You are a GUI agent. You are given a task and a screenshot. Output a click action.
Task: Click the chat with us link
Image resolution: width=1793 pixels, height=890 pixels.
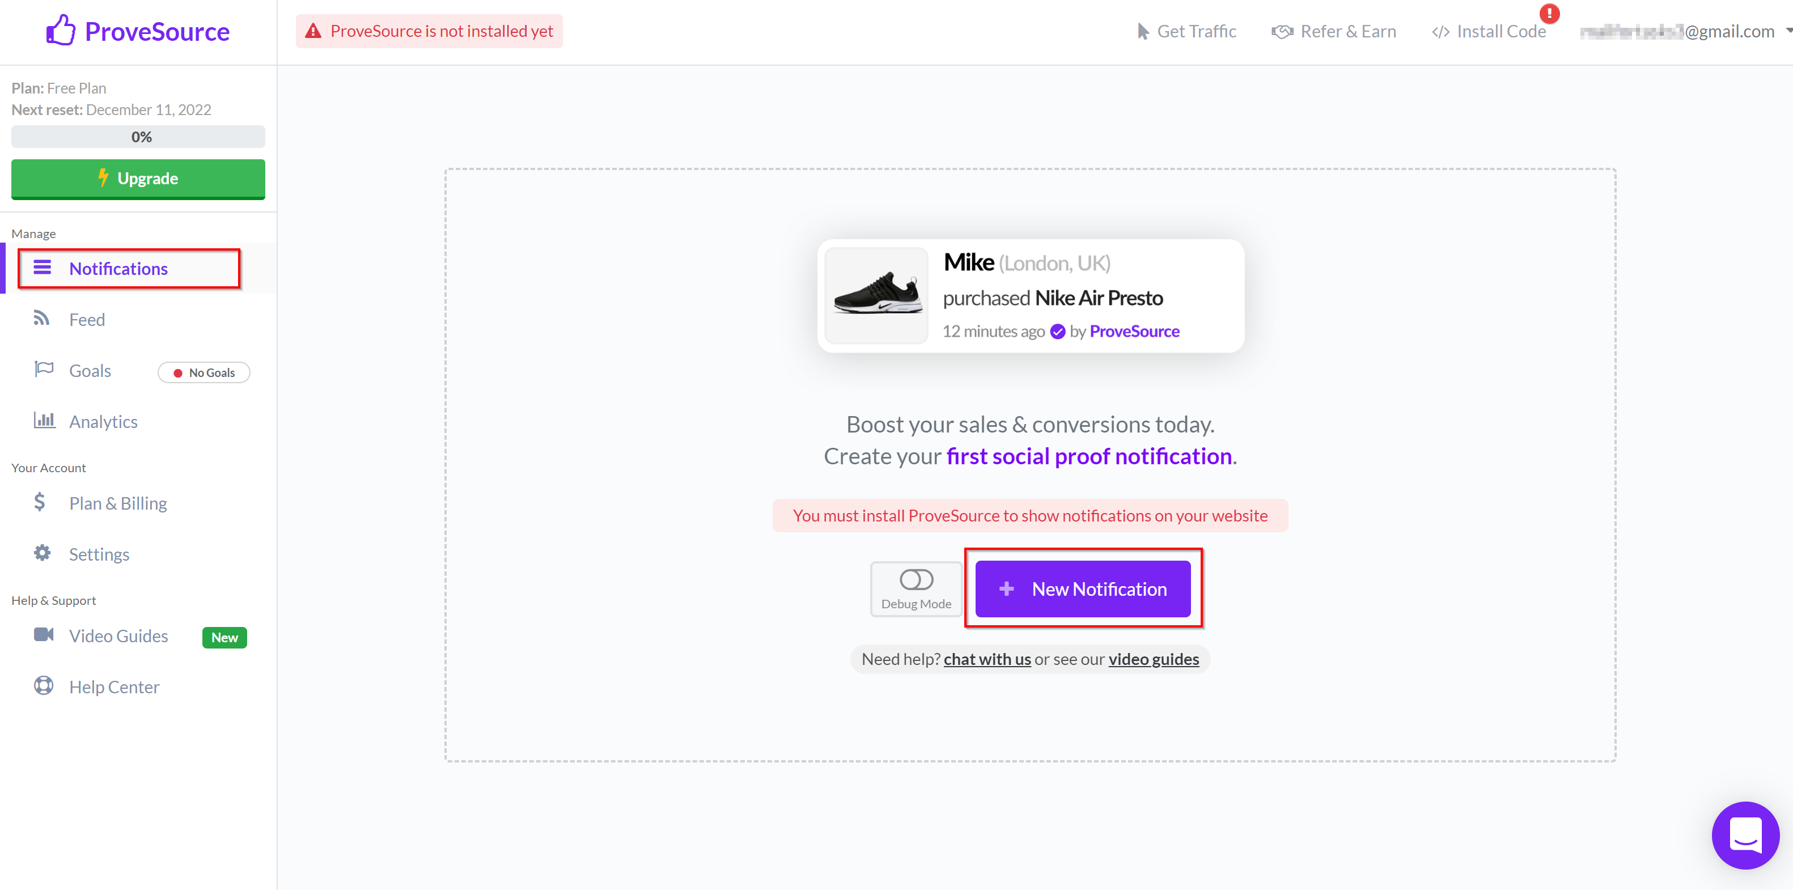[988, 659]
